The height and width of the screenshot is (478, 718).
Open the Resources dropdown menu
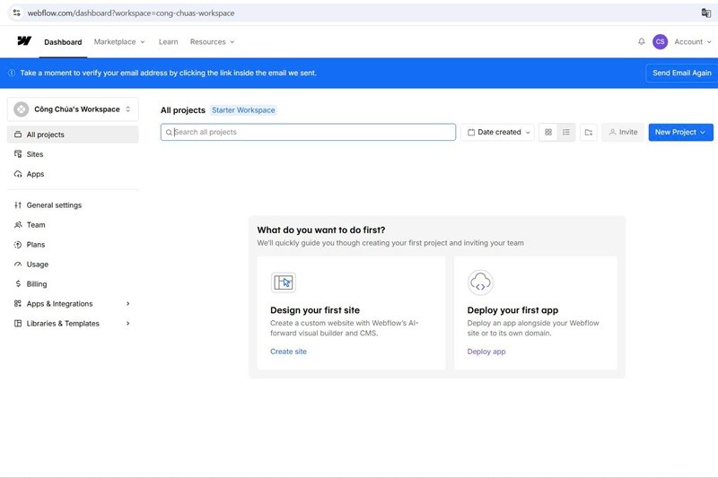coord(212,41)
